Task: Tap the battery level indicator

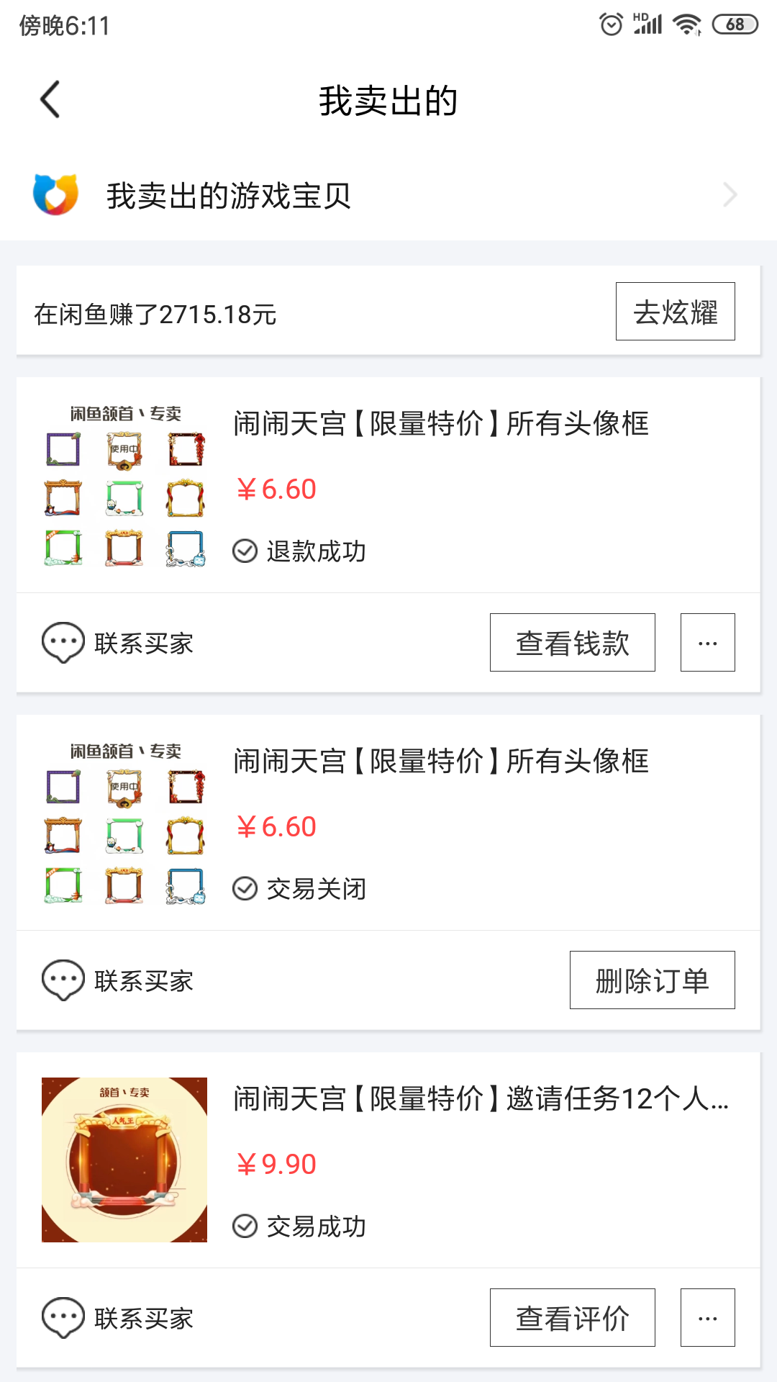Action: pyautogui.click(x=735, y=24)
